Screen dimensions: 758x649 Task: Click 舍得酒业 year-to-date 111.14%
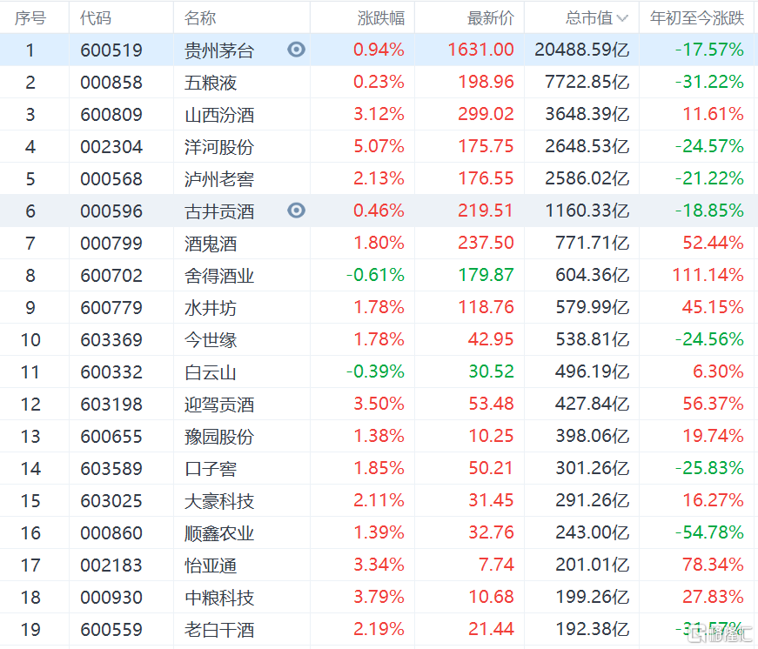pyautogui.click(x=708, y=275)
